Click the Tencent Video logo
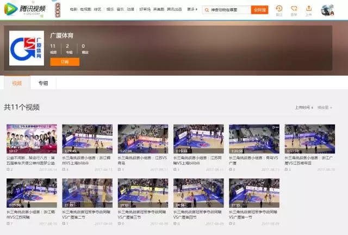Viewport: 348px width, 235px height. [x=27, y=9]
